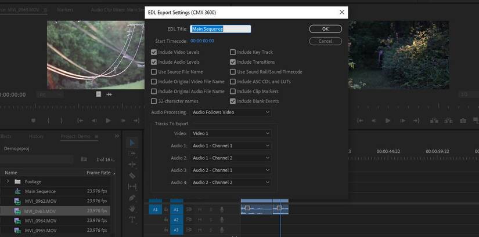
Task: Uncheck Include Blank Events
Action: point(233,101)
